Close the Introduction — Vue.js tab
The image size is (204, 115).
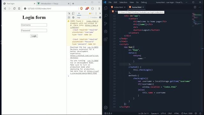[x=69, y=4]
